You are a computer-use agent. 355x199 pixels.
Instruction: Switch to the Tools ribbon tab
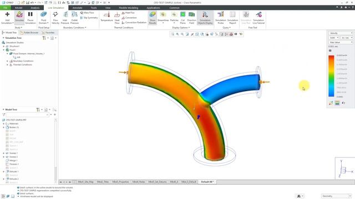pyautogui.click(x=94, y=8)
